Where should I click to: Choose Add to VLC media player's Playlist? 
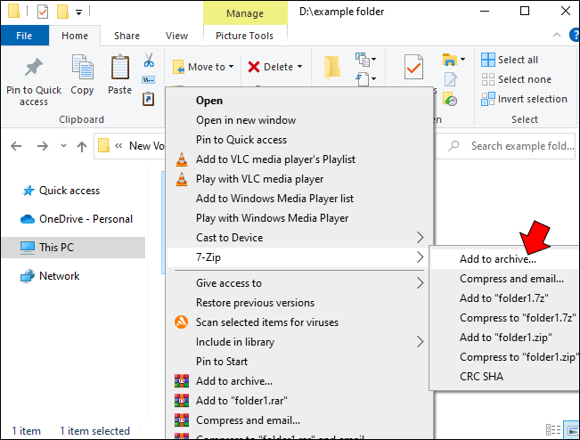(299, 159)
